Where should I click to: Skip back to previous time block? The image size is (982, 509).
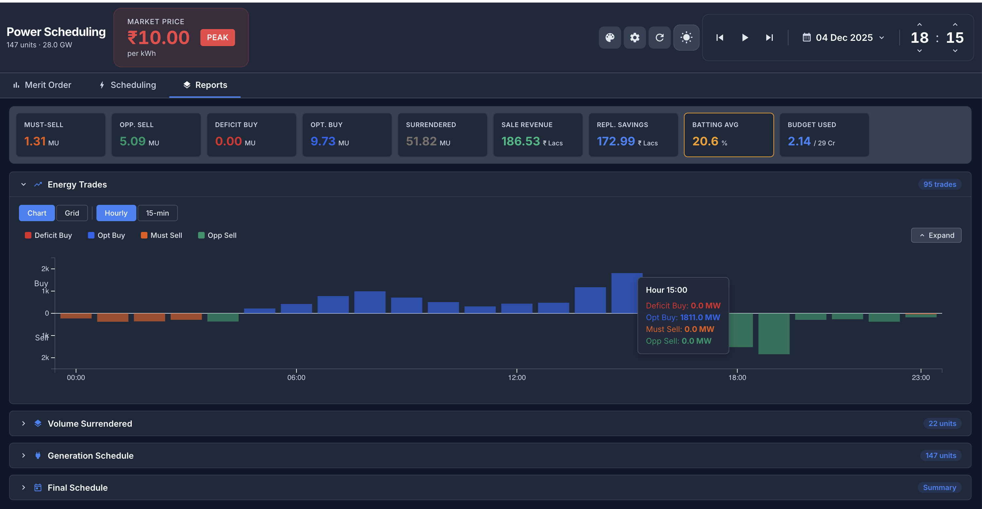720,37
